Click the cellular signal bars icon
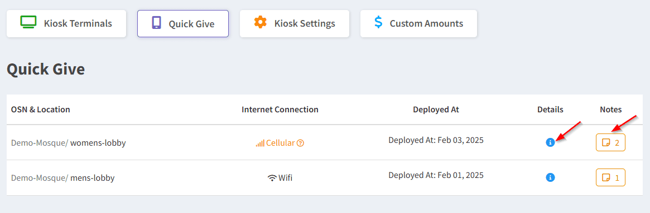Viewport: 650px width, 213px height. pyautogui.click(x=260, y=143)
